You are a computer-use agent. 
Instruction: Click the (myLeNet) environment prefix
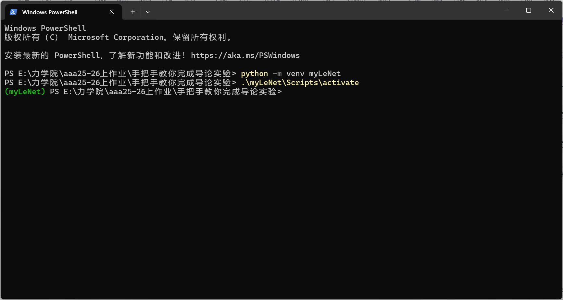click(25, 92)
